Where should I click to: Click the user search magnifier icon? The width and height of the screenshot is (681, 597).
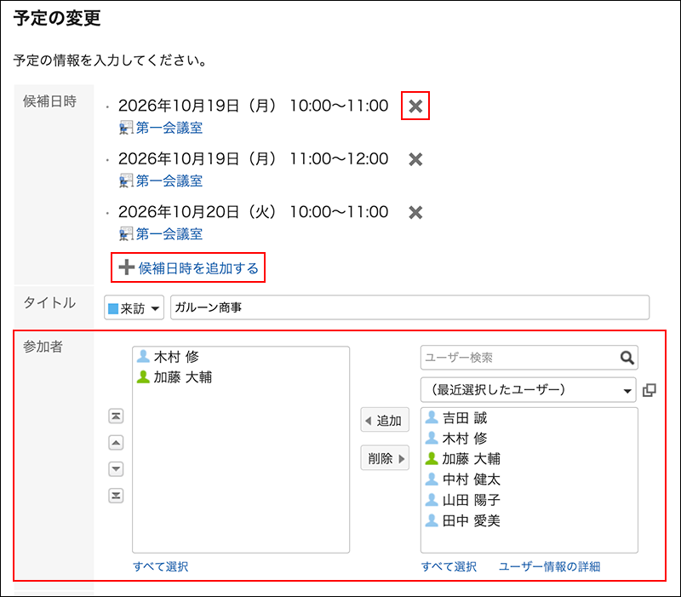[x=627, y=358]
